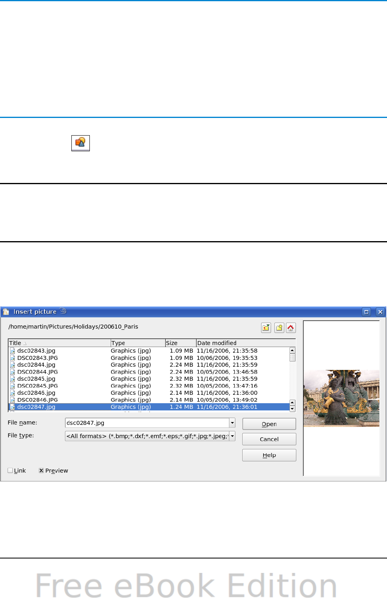
Task: Click the file list scrollbar thumb
Action: coord(292,357)
